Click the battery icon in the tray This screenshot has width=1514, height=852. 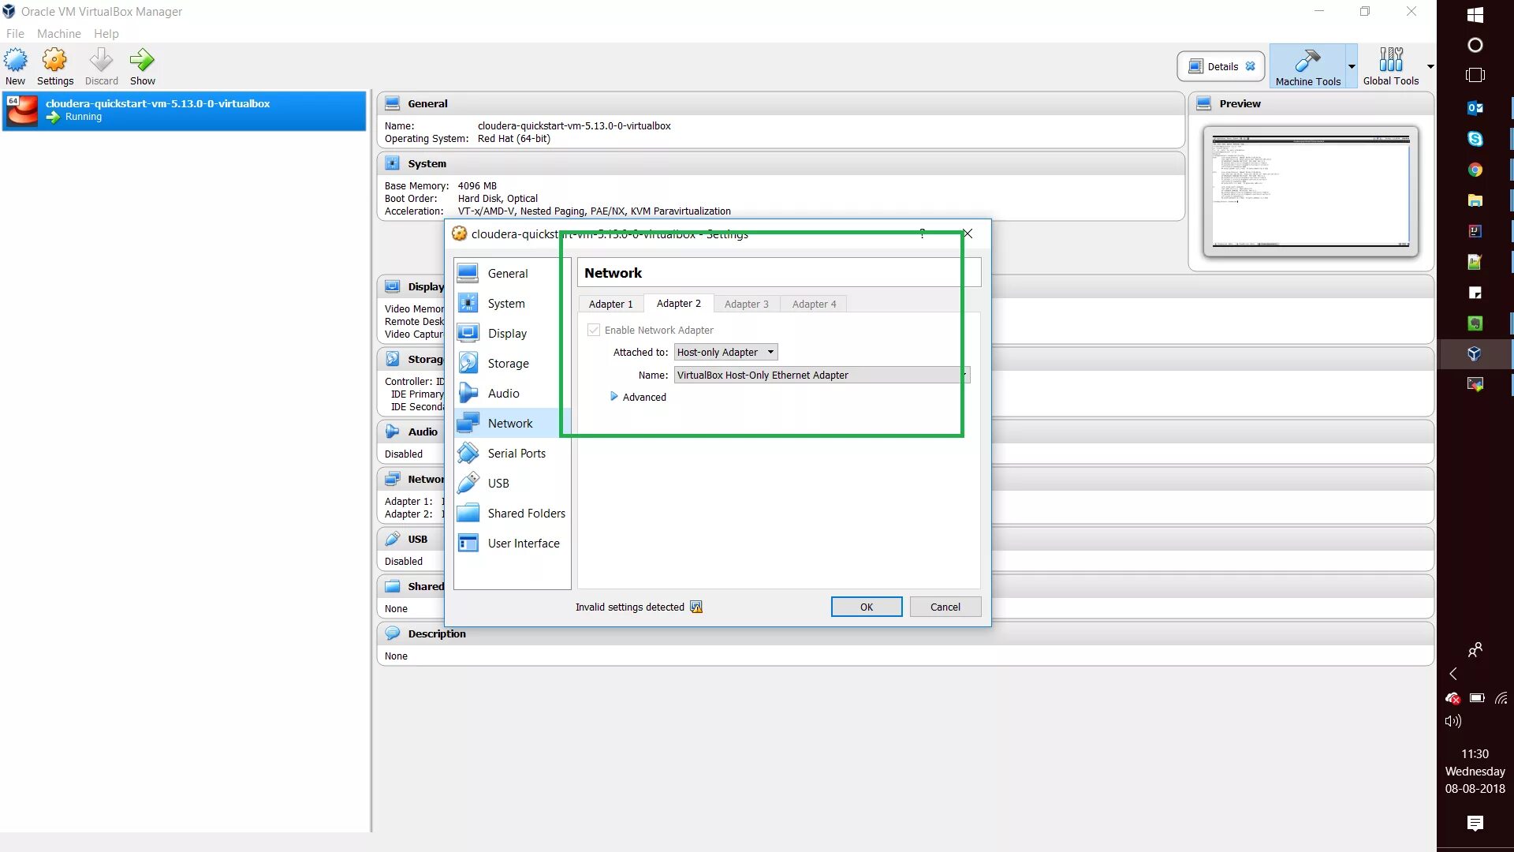point(1477,697)
